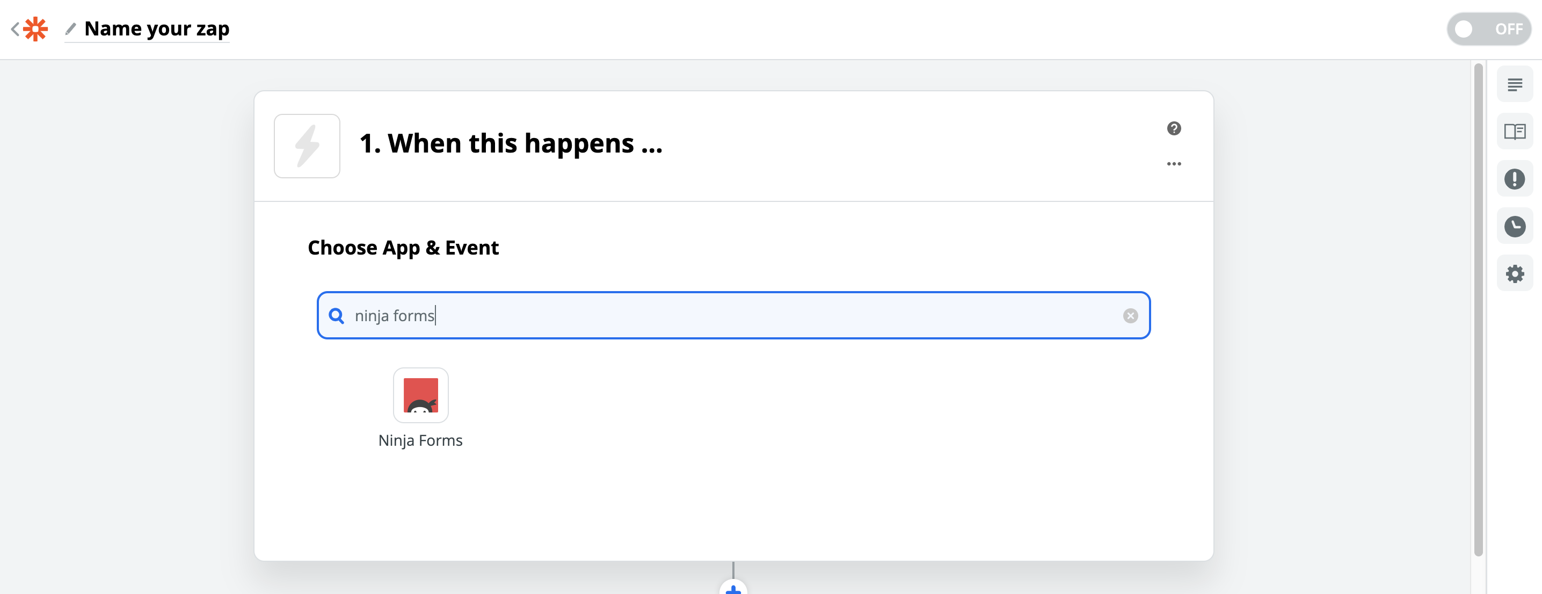The width and height of the screenshot is (1542, 594).
Task: Open the zap description sidebar icon
Action: pos(1515,84)
